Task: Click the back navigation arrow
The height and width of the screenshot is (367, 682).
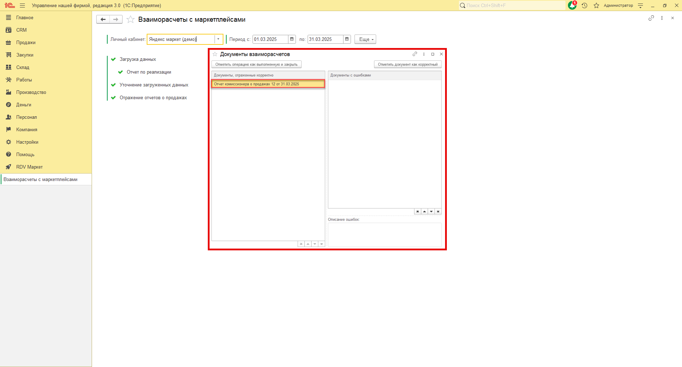Action: [x=103, y=20]
